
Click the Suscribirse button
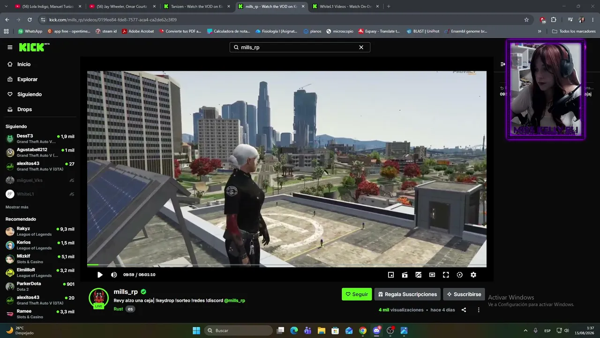[x=464, y=294]
